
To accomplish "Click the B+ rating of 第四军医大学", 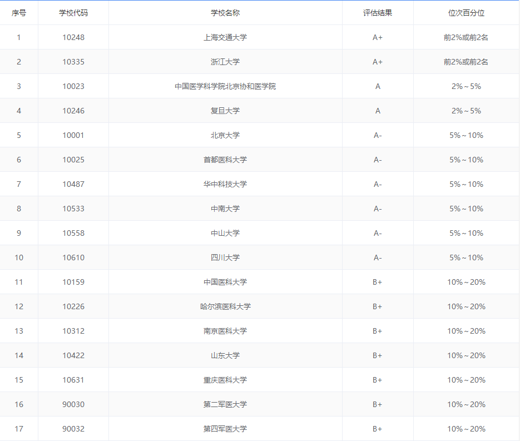I will [378, 429].
